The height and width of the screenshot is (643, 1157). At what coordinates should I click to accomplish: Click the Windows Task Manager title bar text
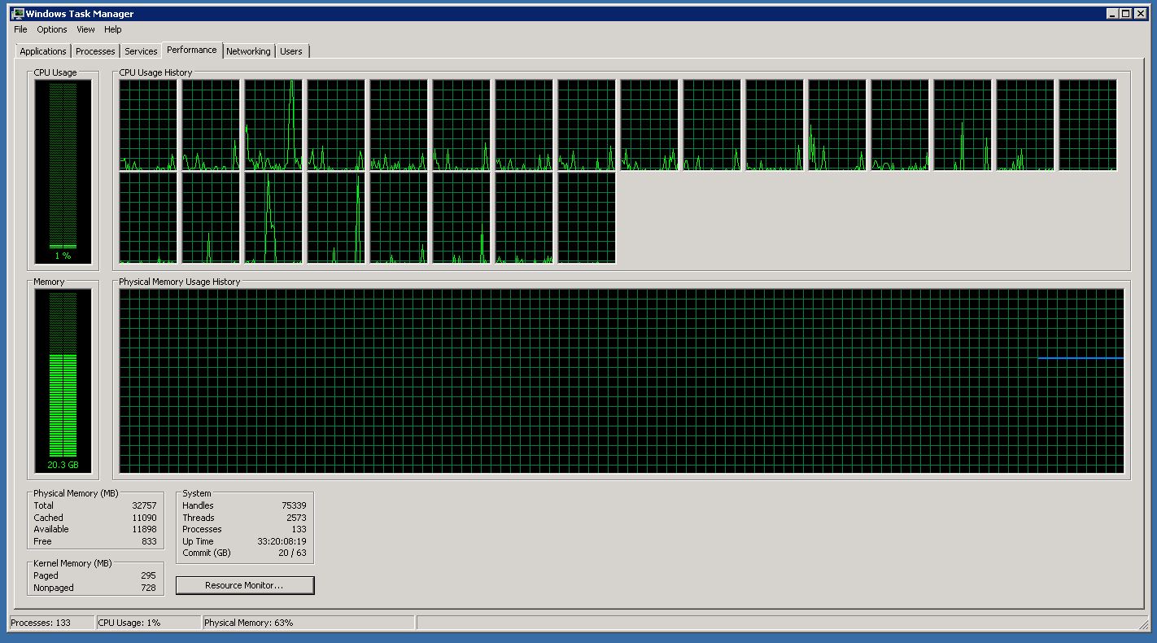[x=80, y=13]
